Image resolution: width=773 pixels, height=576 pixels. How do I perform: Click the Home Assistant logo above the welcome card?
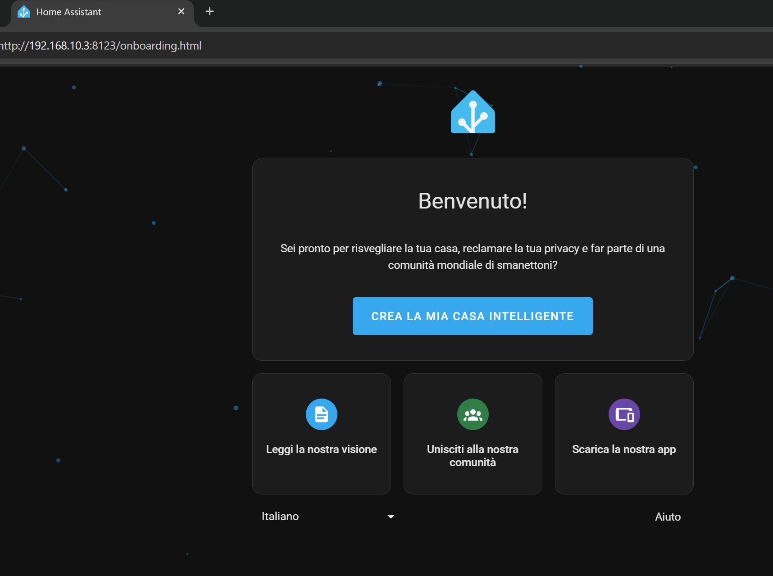[x=473, y=112]
